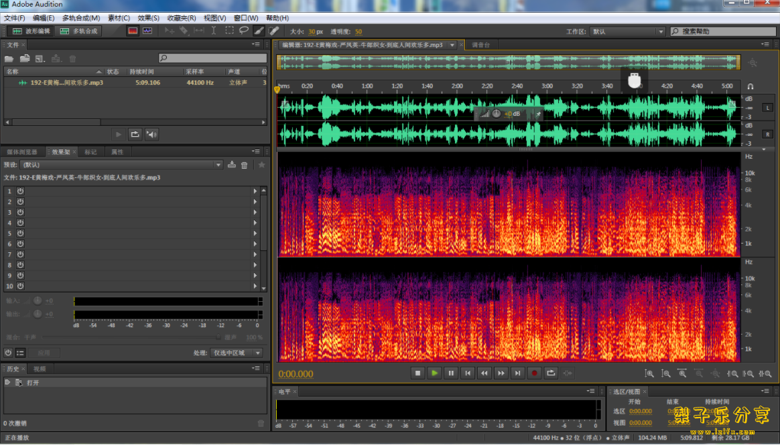
Task: Click the headphone icon beside the timeline
Action: (750, 86)
